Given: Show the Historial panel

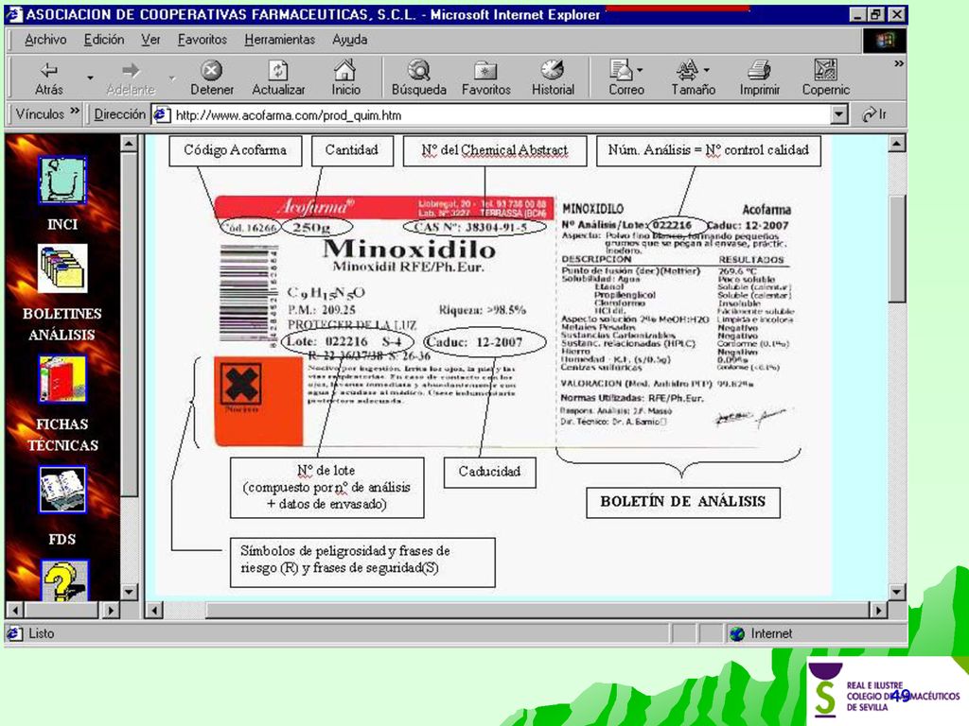Looking at the screenshot, I should [x=553, y=78].
